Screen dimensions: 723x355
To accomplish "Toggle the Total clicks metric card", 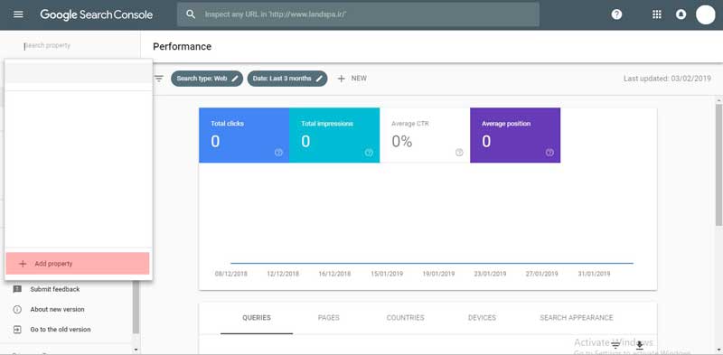I will pyautogui.click(x=244, y=135).
